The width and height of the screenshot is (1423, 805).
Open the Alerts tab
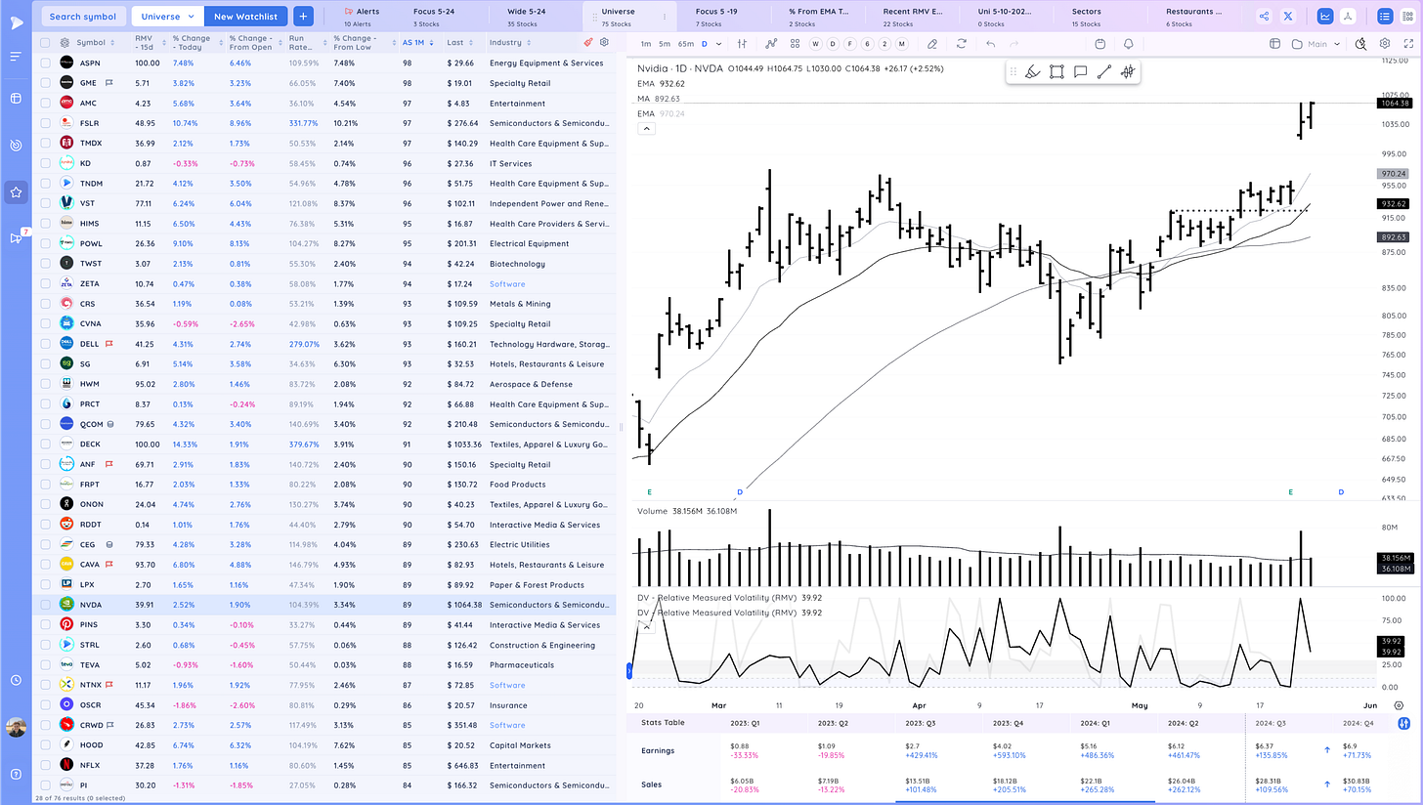362,17
